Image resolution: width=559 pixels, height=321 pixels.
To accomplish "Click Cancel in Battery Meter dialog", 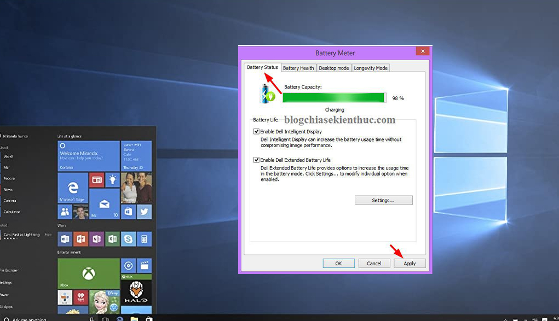I will coord(374,263).
